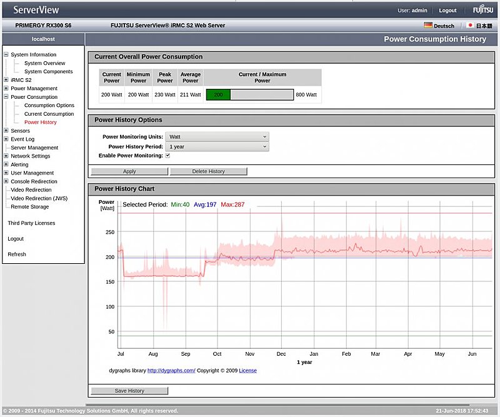Click the green current power bar

218,95
